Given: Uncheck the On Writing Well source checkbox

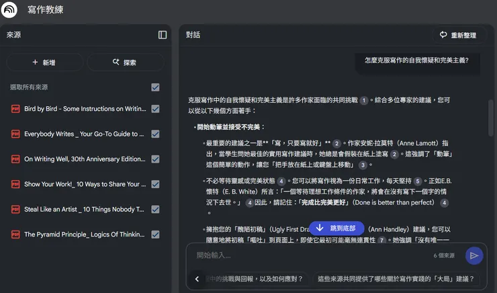Looking at the screenshot, I should 155,159.
